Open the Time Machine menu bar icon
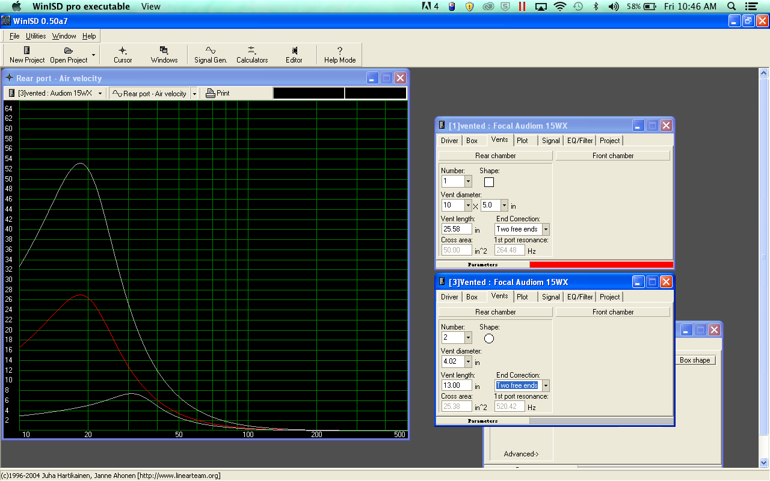770x481 pixels. pos(578,6)
